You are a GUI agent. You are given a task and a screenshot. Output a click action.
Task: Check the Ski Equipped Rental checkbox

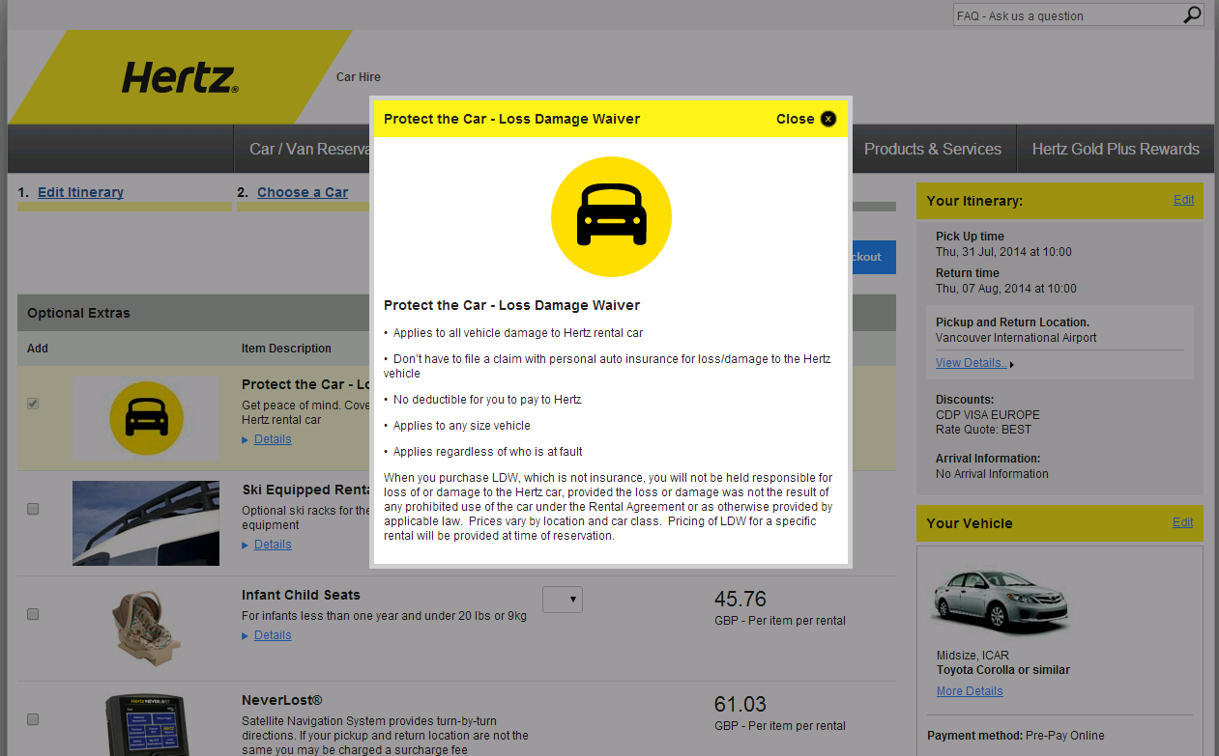coord(33,509)
